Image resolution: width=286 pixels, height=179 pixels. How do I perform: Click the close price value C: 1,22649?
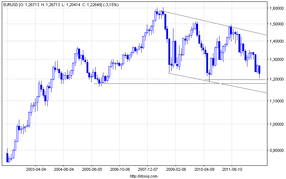(92, 5)
